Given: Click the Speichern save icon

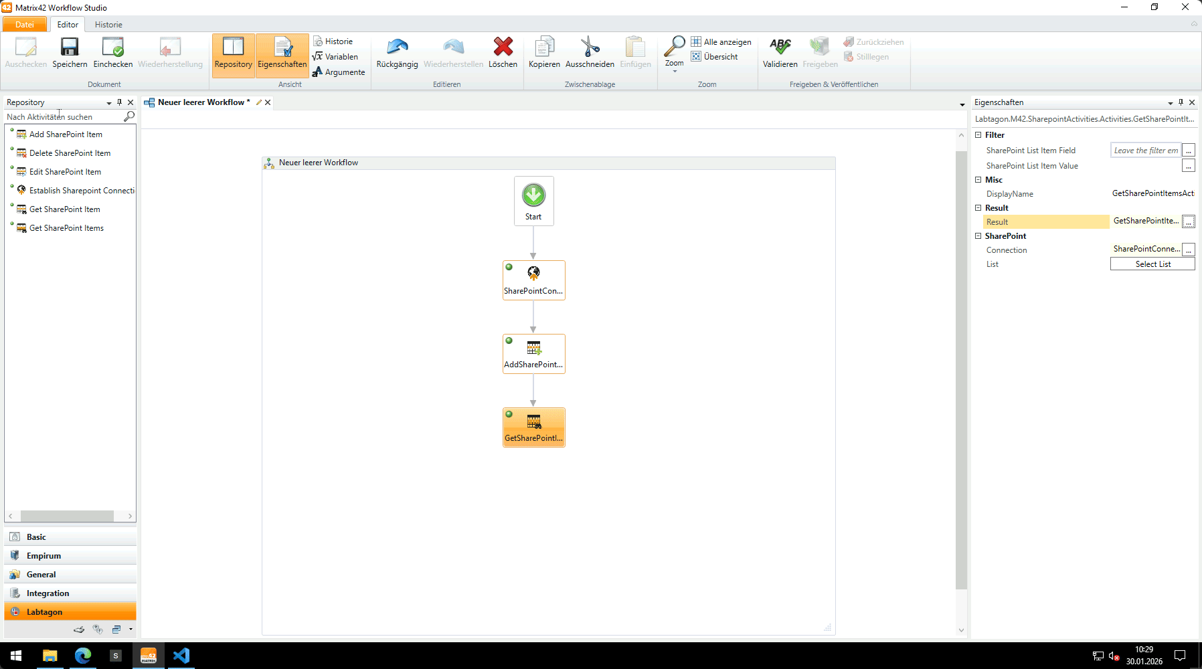Looking at the screenshot, I should click(x=70, y=47).
